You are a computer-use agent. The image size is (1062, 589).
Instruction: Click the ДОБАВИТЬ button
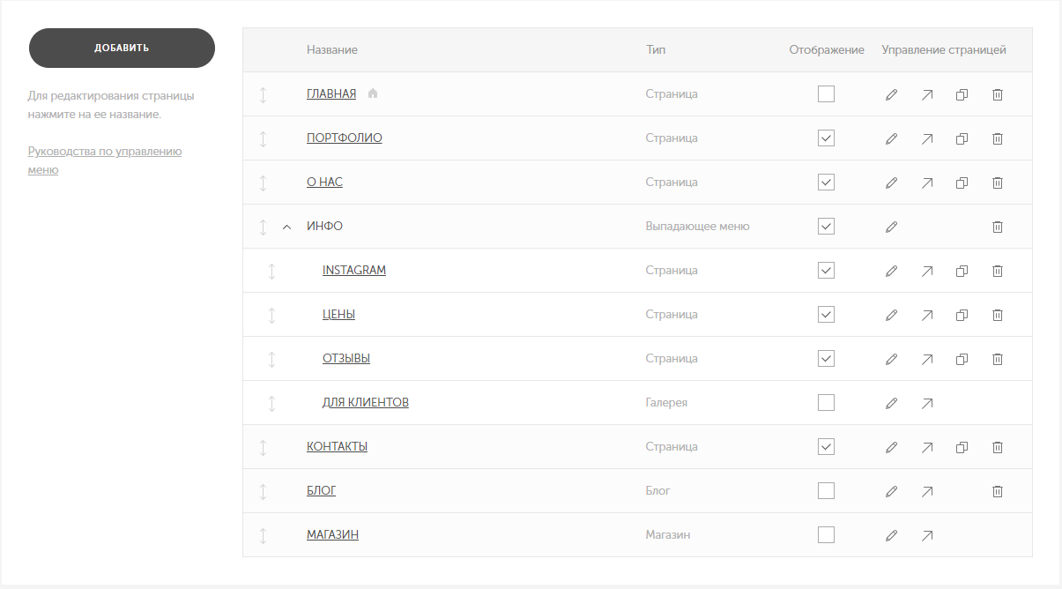[122, 48]
